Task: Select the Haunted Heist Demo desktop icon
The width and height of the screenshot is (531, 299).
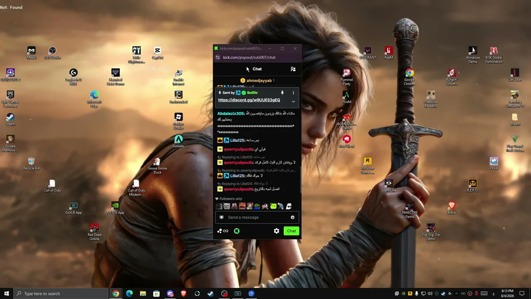Action: point(115,77)
